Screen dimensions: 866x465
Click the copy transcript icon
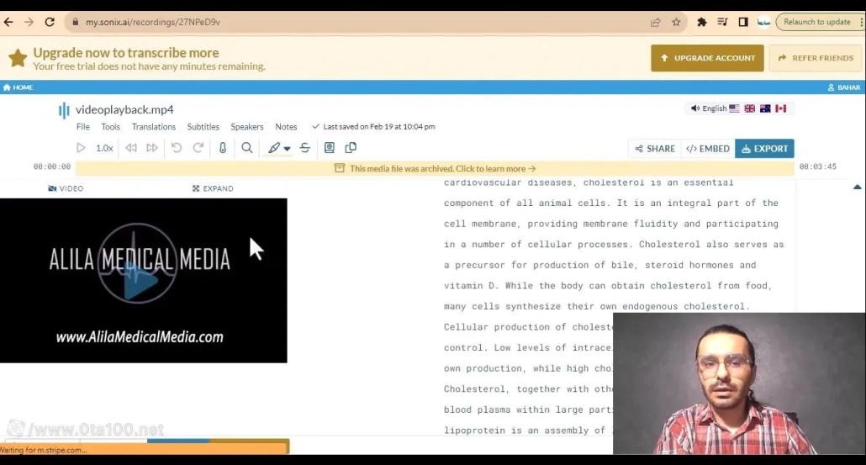pyautogui.click(x=351, y=148)
